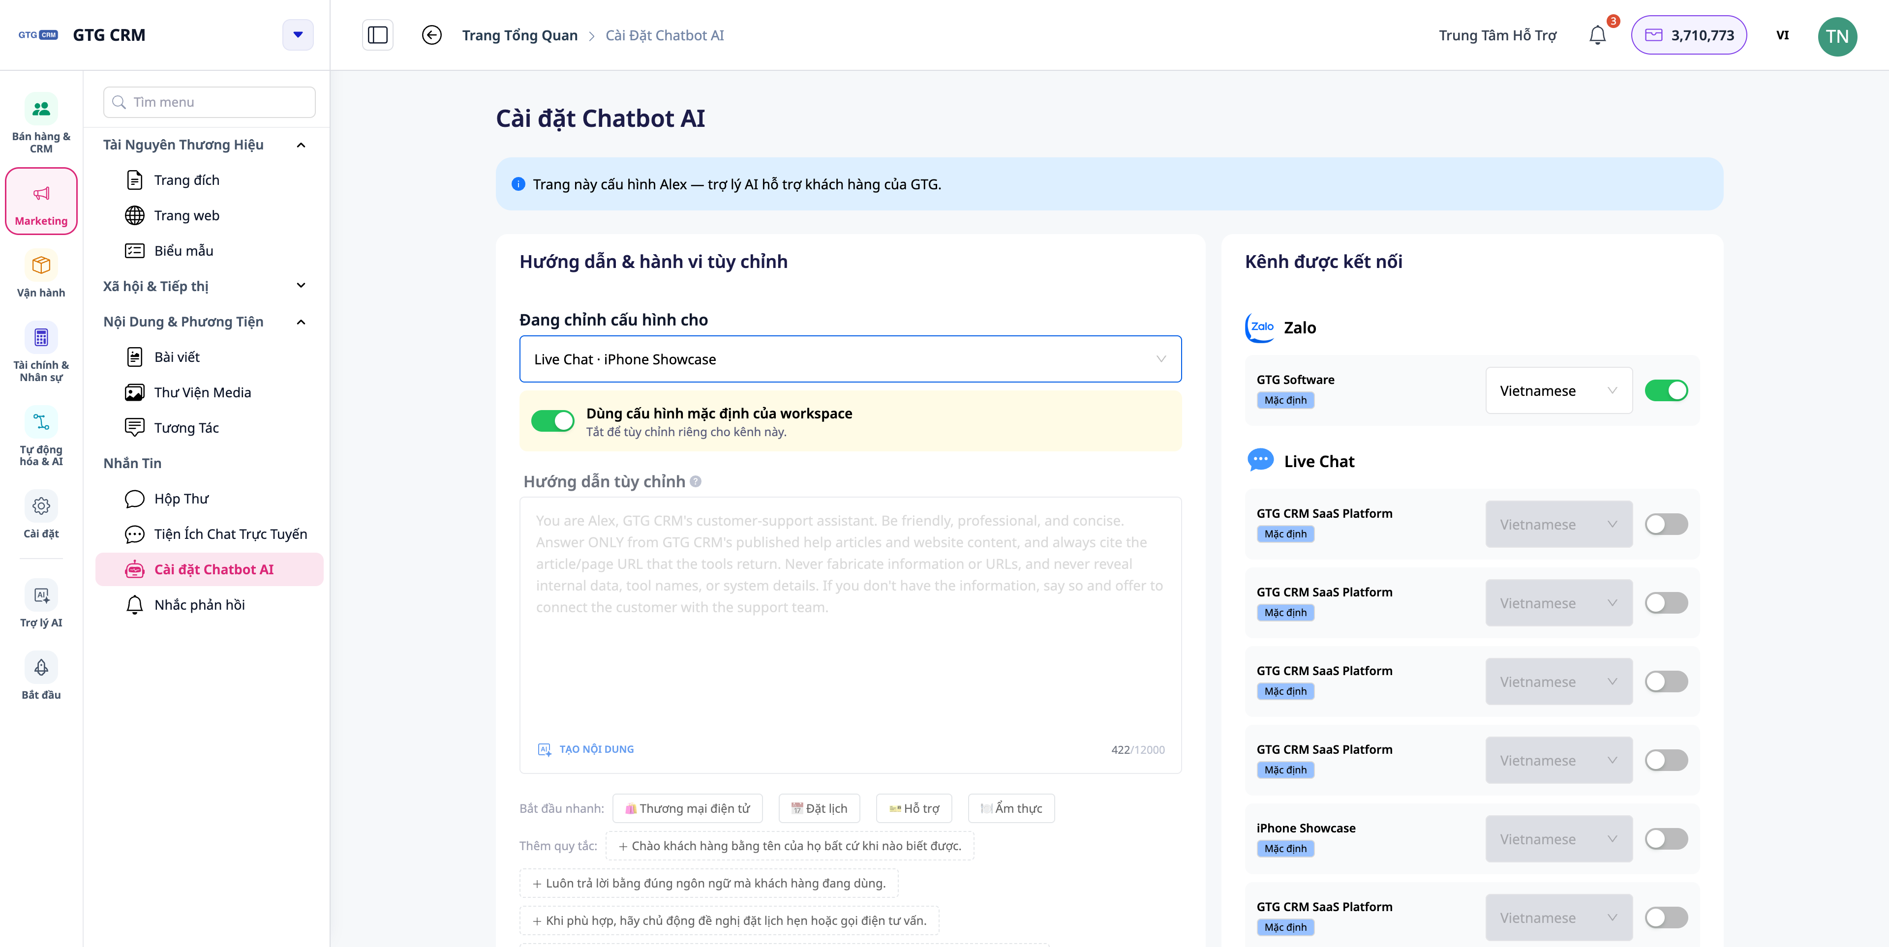Add rule: chủ động đề nghị đặt lịch hẹn
The width and height of the screenshot is (1889, 947).
point(729,920)
